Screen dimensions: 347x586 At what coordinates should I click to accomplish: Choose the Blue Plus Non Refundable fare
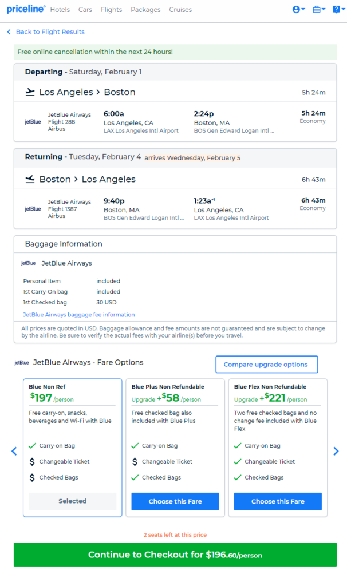[x=175, y=501]
